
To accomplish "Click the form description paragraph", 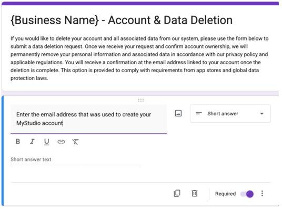I will pyautogui.click(x=139, y=58).
